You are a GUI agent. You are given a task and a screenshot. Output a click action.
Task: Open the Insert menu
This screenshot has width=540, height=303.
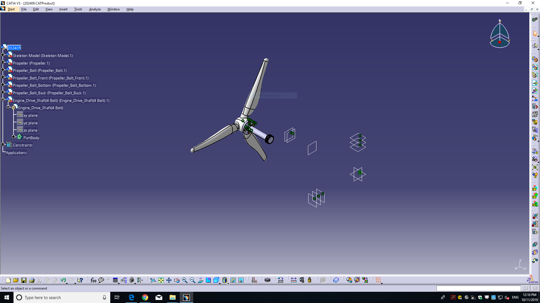point(63,9)
